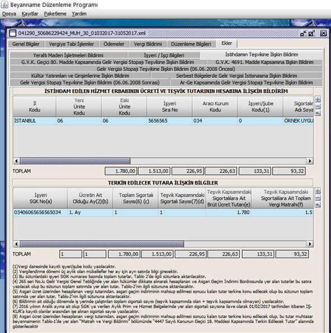Image resolution: width=331 pixels, height=333 pixels.
Task: Open the Yeraltı Maden İşletmeleri Bildirimi sub-tab
Action: click(x=68, y=55)
